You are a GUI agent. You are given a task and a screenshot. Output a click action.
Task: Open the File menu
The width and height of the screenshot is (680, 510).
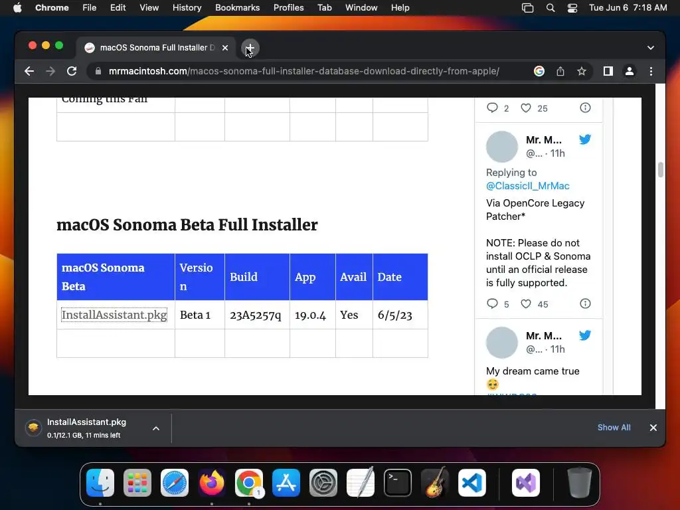pos(90,8)
